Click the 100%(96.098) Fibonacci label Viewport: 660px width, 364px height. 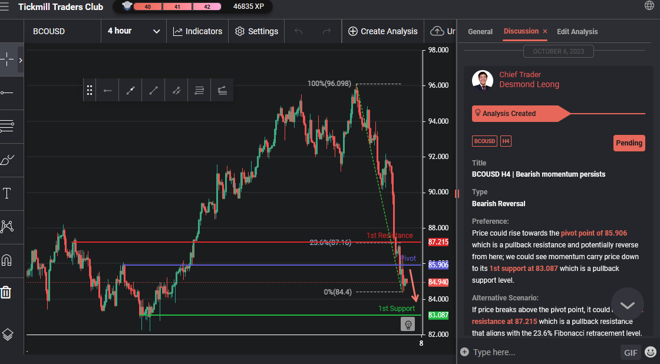pyautogui.click(x=329, y=83)
